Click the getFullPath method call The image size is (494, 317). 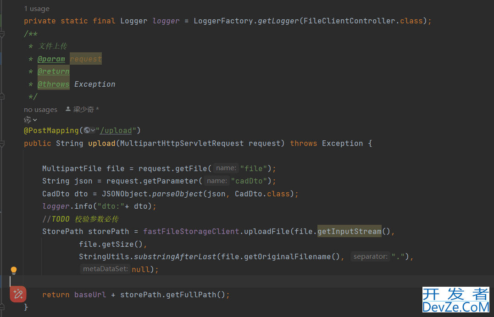[x=191, y=295]
